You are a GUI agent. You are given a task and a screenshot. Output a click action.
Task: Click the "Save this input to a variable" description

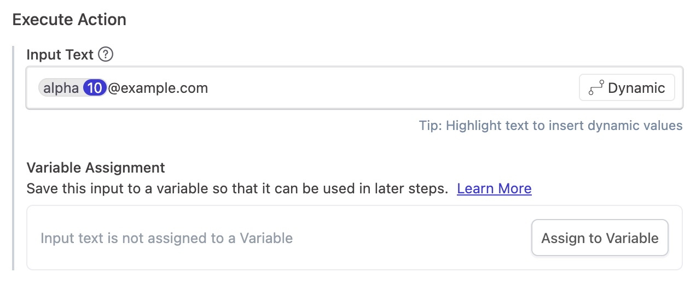[x=237, y=189]
